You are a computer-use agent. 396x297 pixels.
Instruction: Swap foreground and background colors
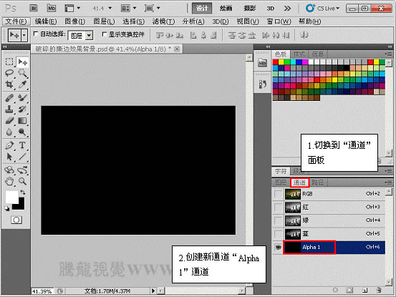[x=23, y=192]
